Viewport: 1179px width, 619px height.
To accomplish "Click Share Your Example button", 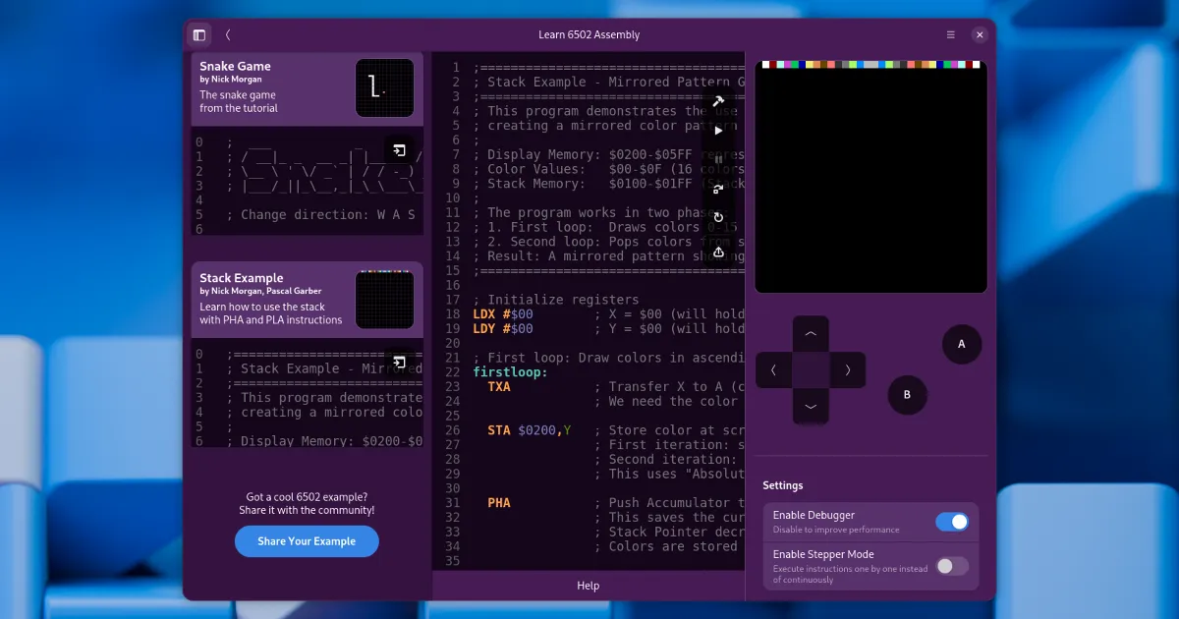I will click(307, 541).
